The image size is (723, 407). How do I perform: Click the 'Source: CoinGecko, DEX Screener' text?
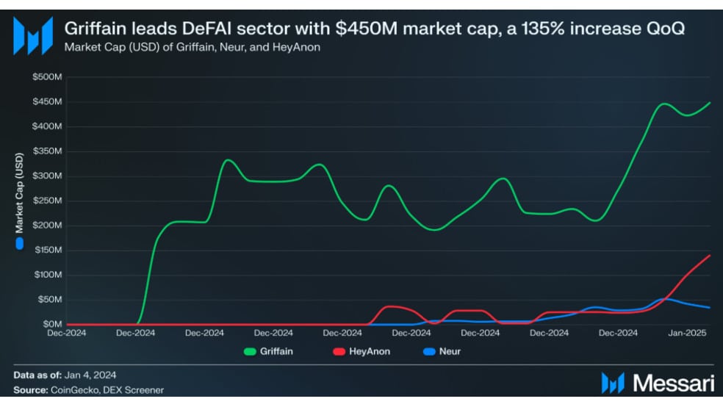[88, 390]
